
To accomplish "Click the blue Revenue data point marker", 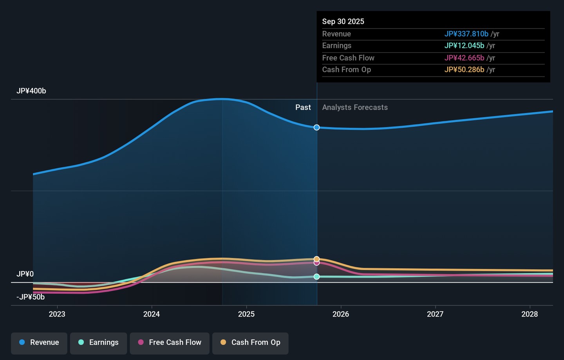I will [316, 127].
